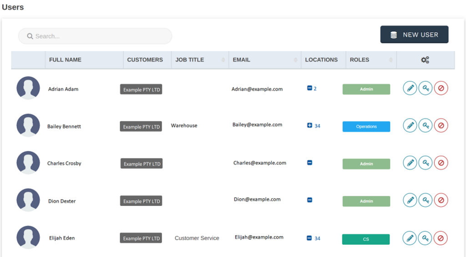Collapse locations for Charles Crosby
This screenshot has height=257, width=466.
click(309, 163)
